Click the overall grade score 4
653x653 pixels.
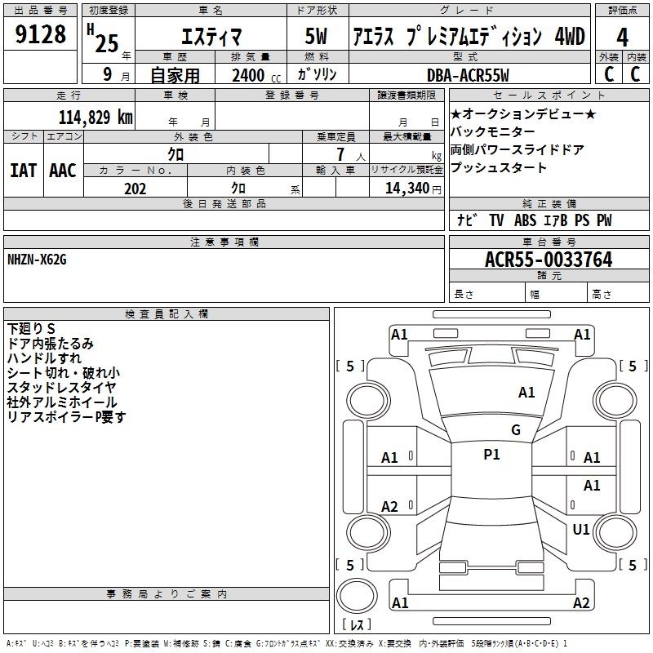point(623,37)
